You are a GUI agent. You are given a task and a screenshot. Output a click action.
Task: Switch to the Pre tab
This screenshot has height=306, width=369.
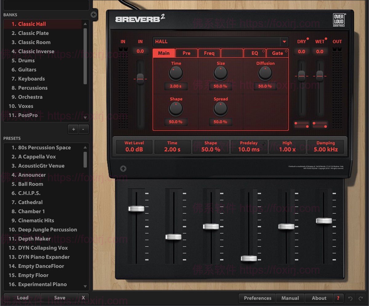186,53
